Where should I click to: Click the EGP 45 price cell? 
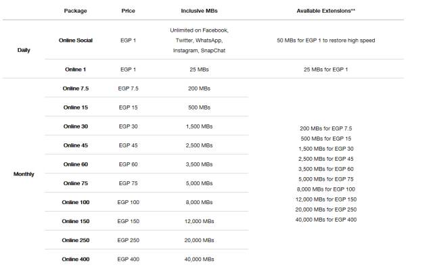(x=128, y=145)
